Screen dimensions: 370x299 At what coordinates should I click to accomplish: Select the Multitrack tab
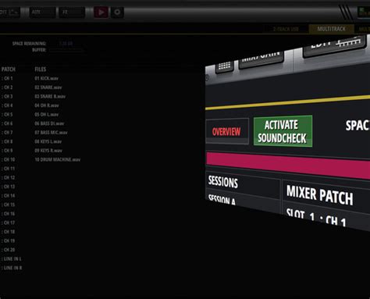[331, 29]
